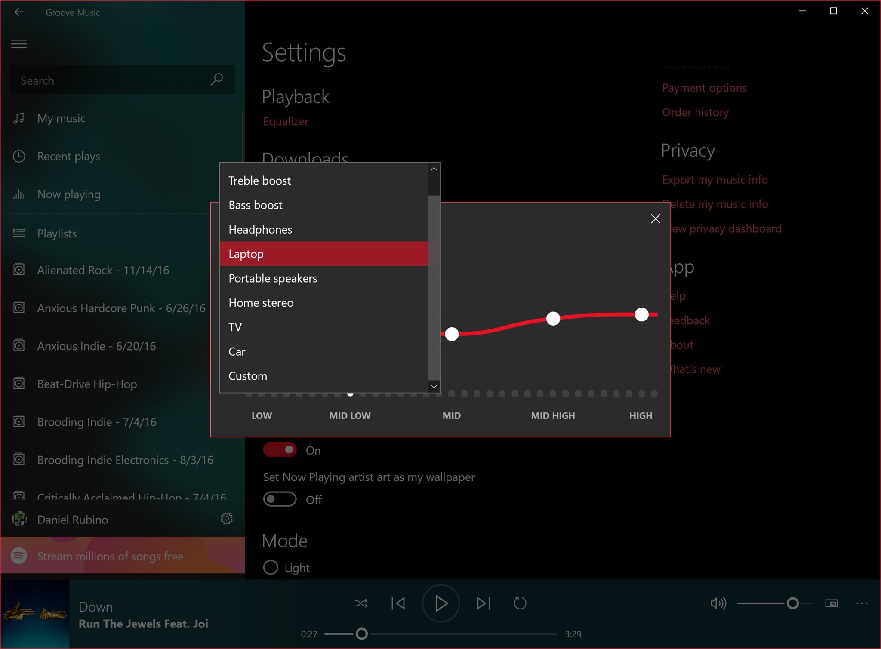Click the My Music sidebar icon
Screen dimensions: 881x649
[x=19, y=118]
